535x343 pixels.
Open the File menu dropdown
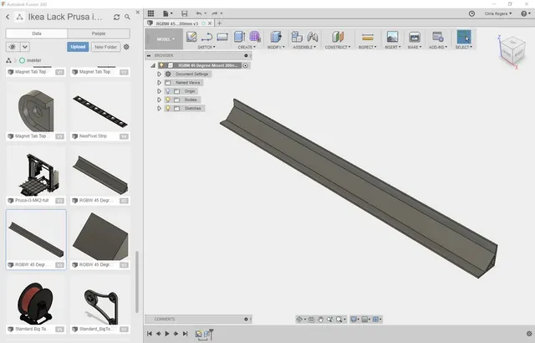click(167, 13)
